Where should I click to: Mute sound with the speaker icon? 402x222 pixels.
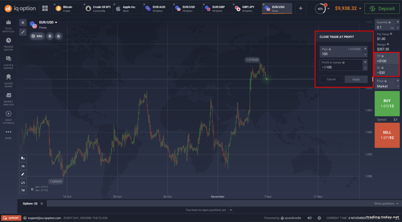(x=310, y=218)
